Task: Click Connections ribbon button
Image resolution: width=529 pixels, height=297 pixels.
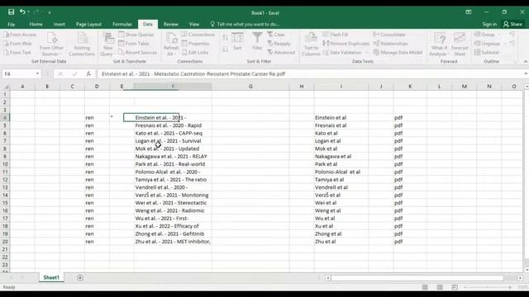Action: tap(198, 35)
